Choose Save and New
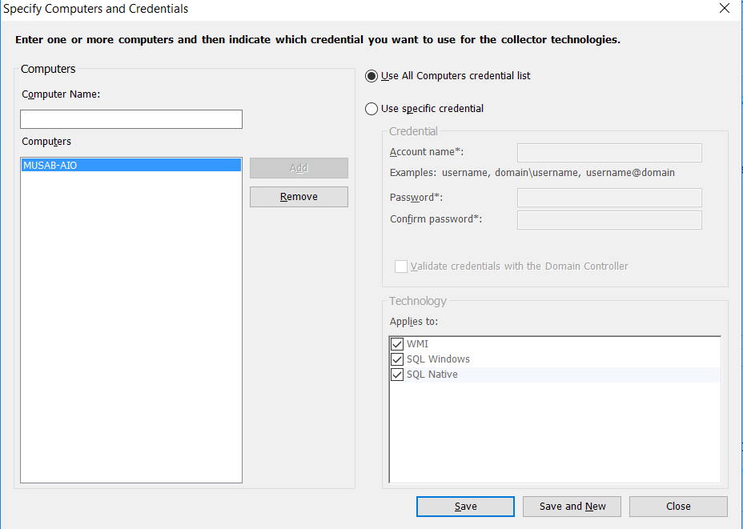Screen dimensions: 743x529 click(x=572, y=507)
